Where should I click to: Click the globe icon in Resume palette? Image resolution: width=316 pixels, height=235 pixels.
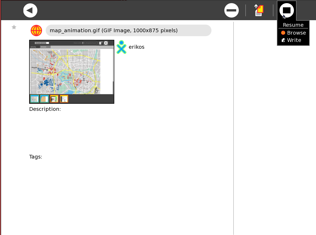click(x=283, y=33)
